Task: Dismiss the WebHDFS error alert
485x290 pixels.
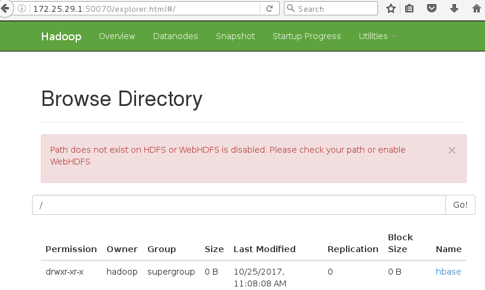Action: [x=452, y=150]
